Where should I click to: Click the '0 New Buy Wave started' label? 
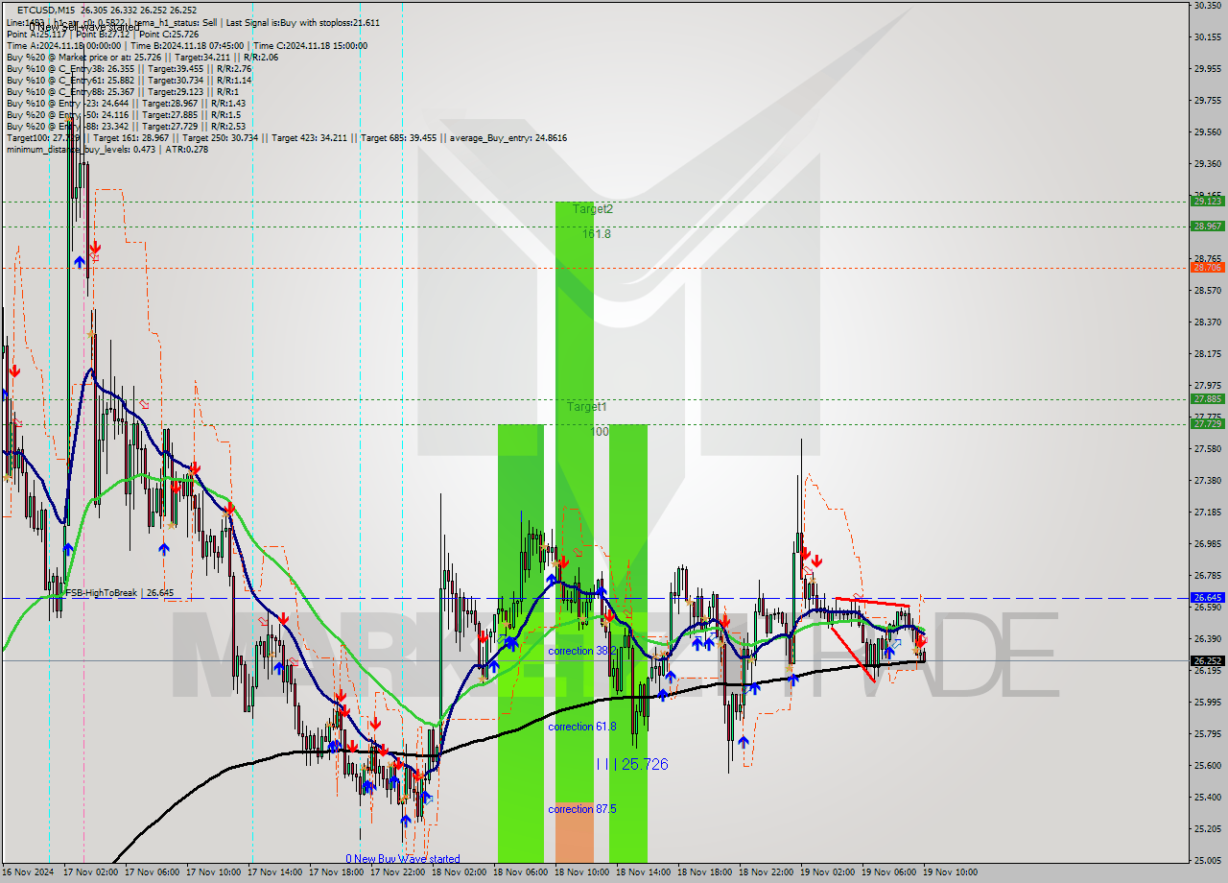click(x=403, y=859)
